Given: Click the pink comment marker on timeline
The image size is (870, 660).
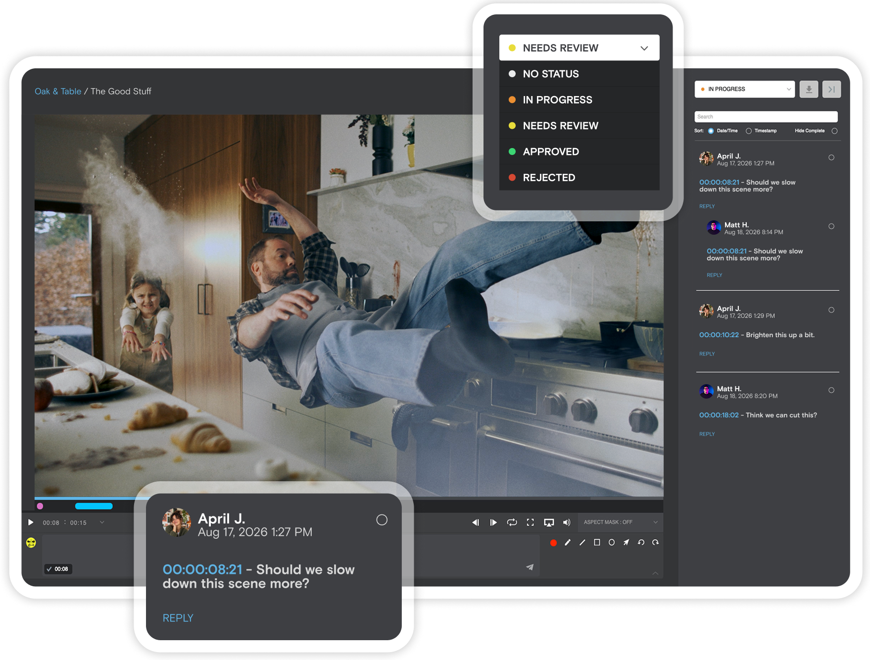Looking at the screenshot, I should (x=40, y=506).
